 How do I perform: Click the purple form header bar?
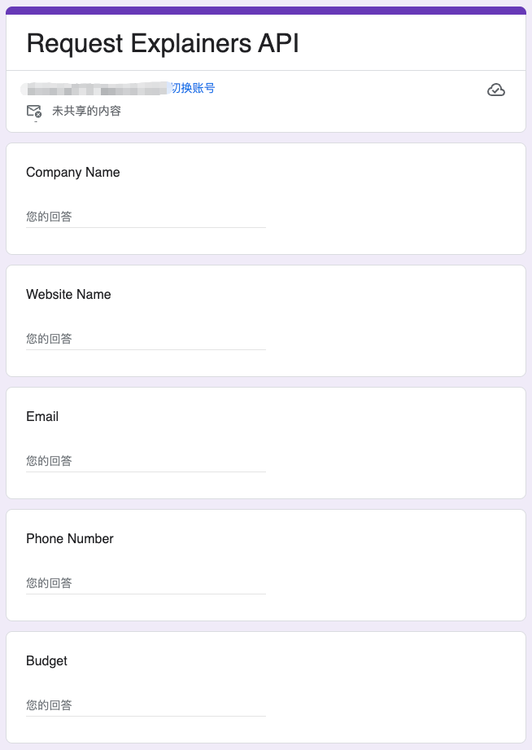266,11
